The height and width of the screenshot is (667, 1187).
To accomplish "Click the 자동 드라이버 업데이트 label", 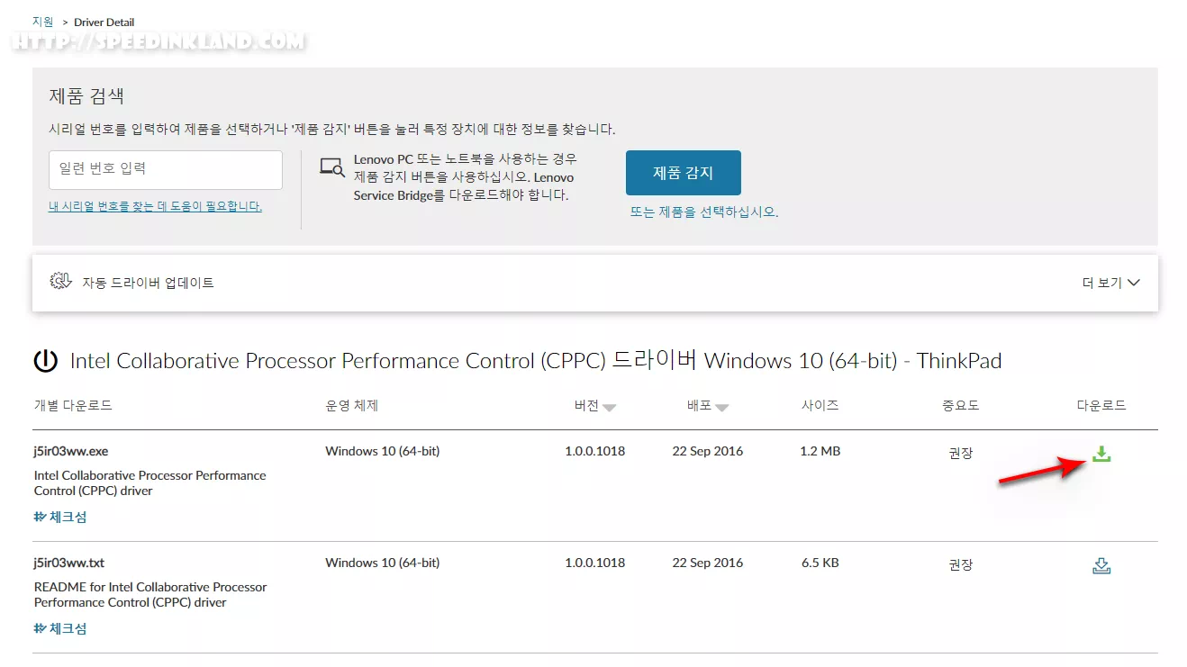I will [149, 283].
